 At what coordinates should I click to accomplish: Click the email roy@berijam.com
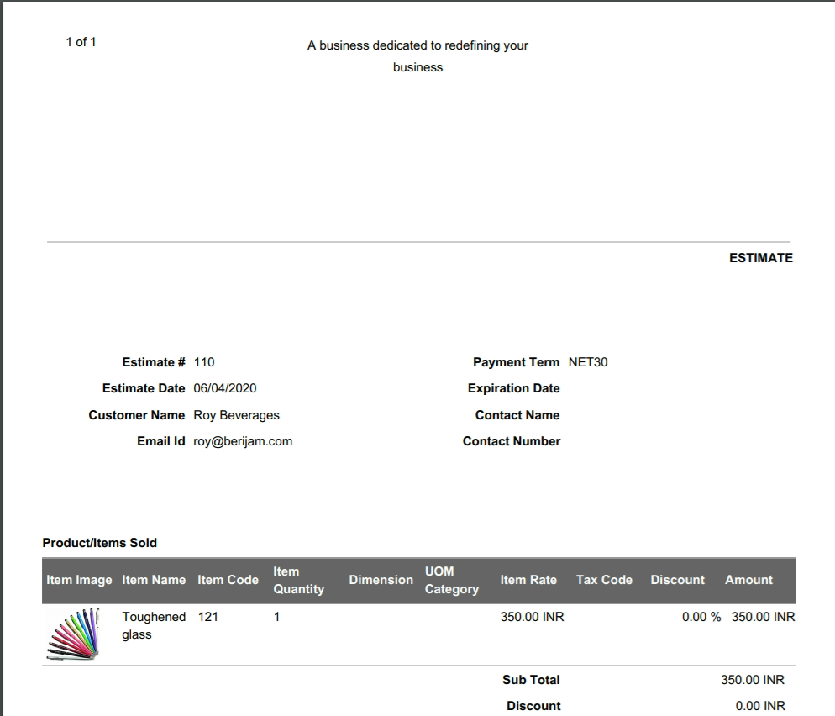(243, 441)
